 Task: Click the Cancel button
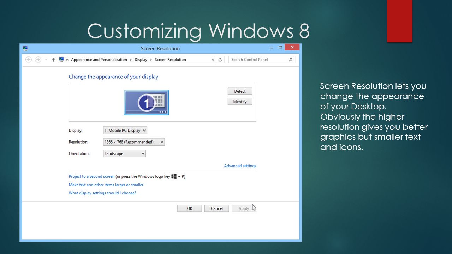click(217, 208)
